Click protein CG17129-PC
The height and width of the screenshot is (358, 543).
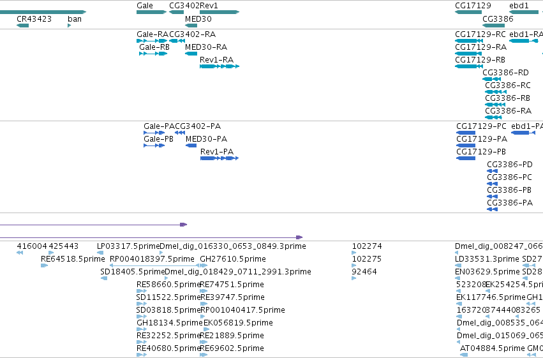pos(466,133)
